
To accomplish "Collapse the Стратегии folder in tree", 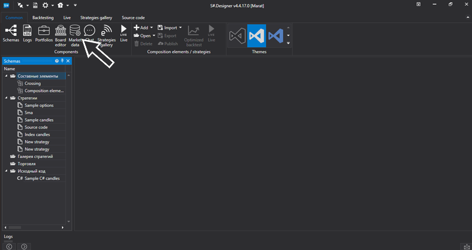I will pos(6,98).
